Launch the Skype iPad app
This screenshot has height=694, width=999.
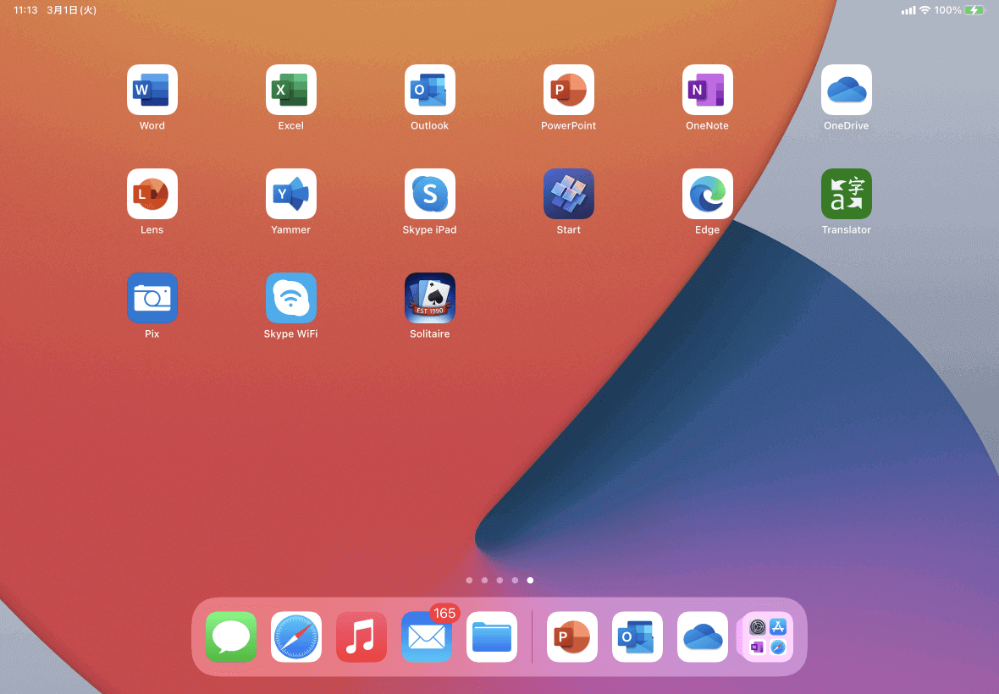coord(429,194)
